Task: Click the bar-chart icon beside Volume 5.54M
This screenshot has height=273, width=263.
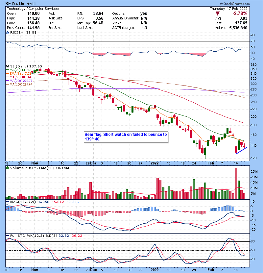Action: click(8, 168)
